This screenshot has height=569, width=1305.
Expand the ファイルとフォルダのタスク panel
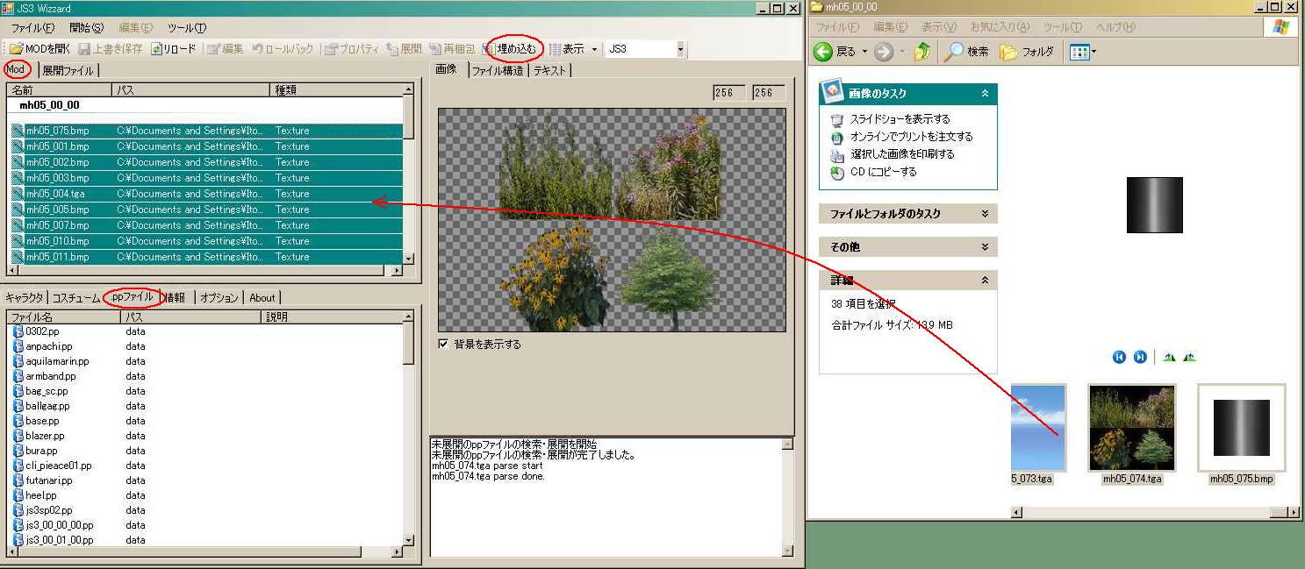coord(985,214)
